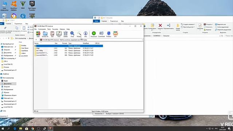The width and height of the screenshot is (233, 131).
Task: Open 'Простой доступ' dropdown in Downloads ribbon
Action: click(x=188, y=27)
